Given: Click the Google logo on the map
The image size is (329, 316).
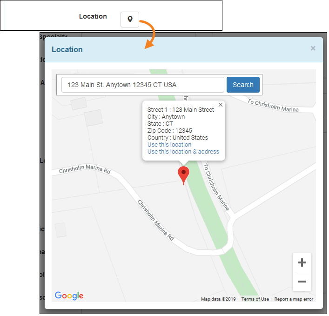Looking at the screenshot, I should pyautogui.click(x=69, y=296).
